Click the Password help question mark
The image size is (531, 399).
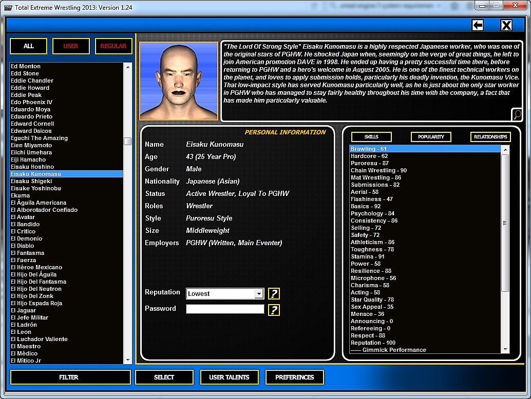tap(274, 310)
